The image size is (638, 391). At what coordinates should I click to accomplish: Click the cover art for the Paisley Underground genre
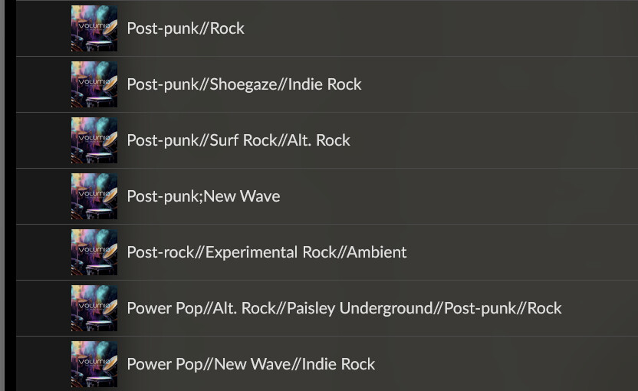tap(94, 308)
